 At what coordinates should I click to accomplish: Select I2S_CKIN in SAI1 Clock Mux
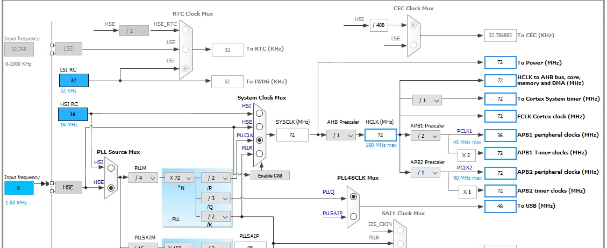click(400, 231)
